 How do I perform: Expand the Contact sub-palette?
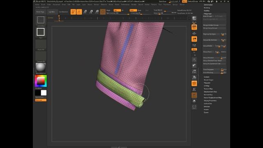tap(206, 77)
